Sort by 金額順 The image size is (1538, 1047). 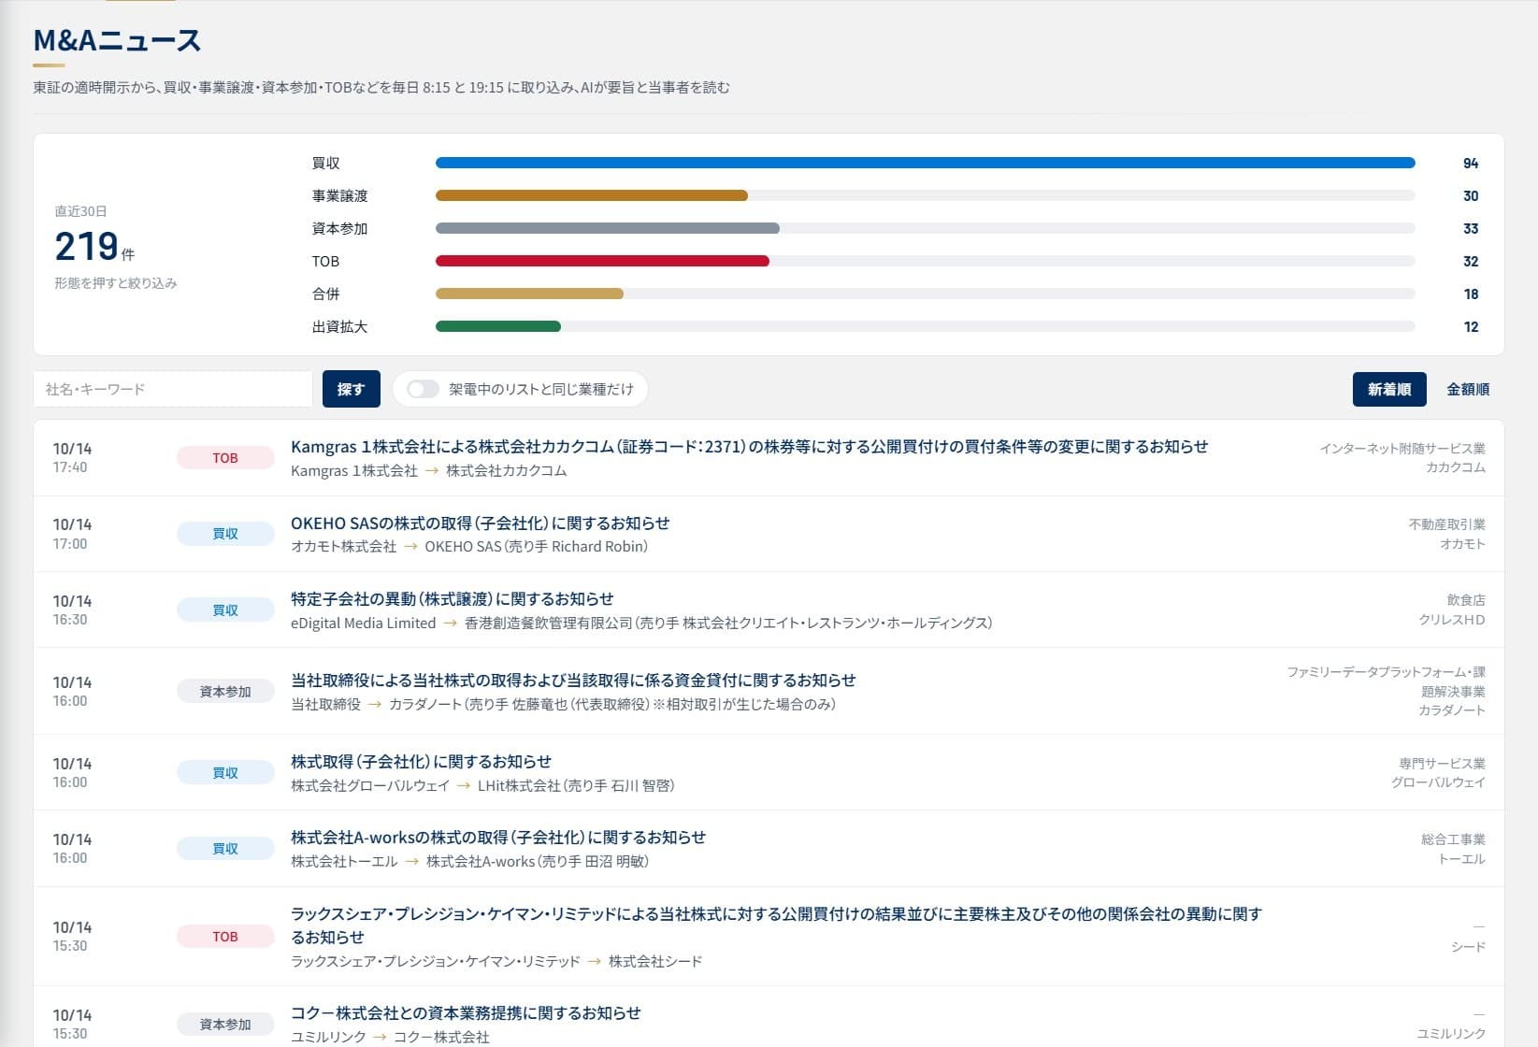pos(1468,389)
